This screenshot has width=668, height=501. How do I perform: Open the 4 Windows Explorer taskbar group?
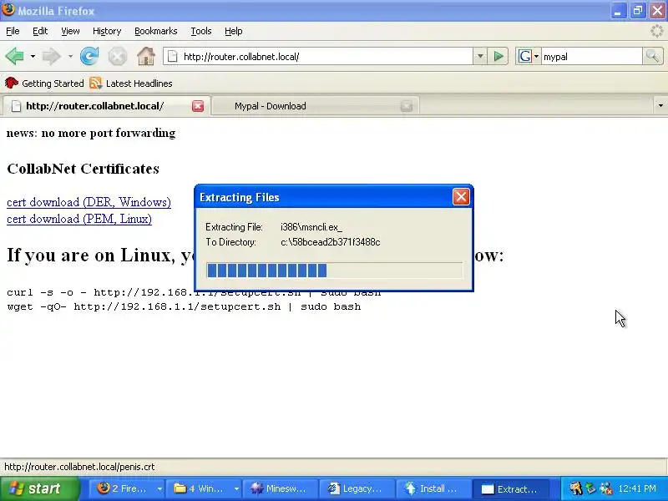click(x=200, y=488)
